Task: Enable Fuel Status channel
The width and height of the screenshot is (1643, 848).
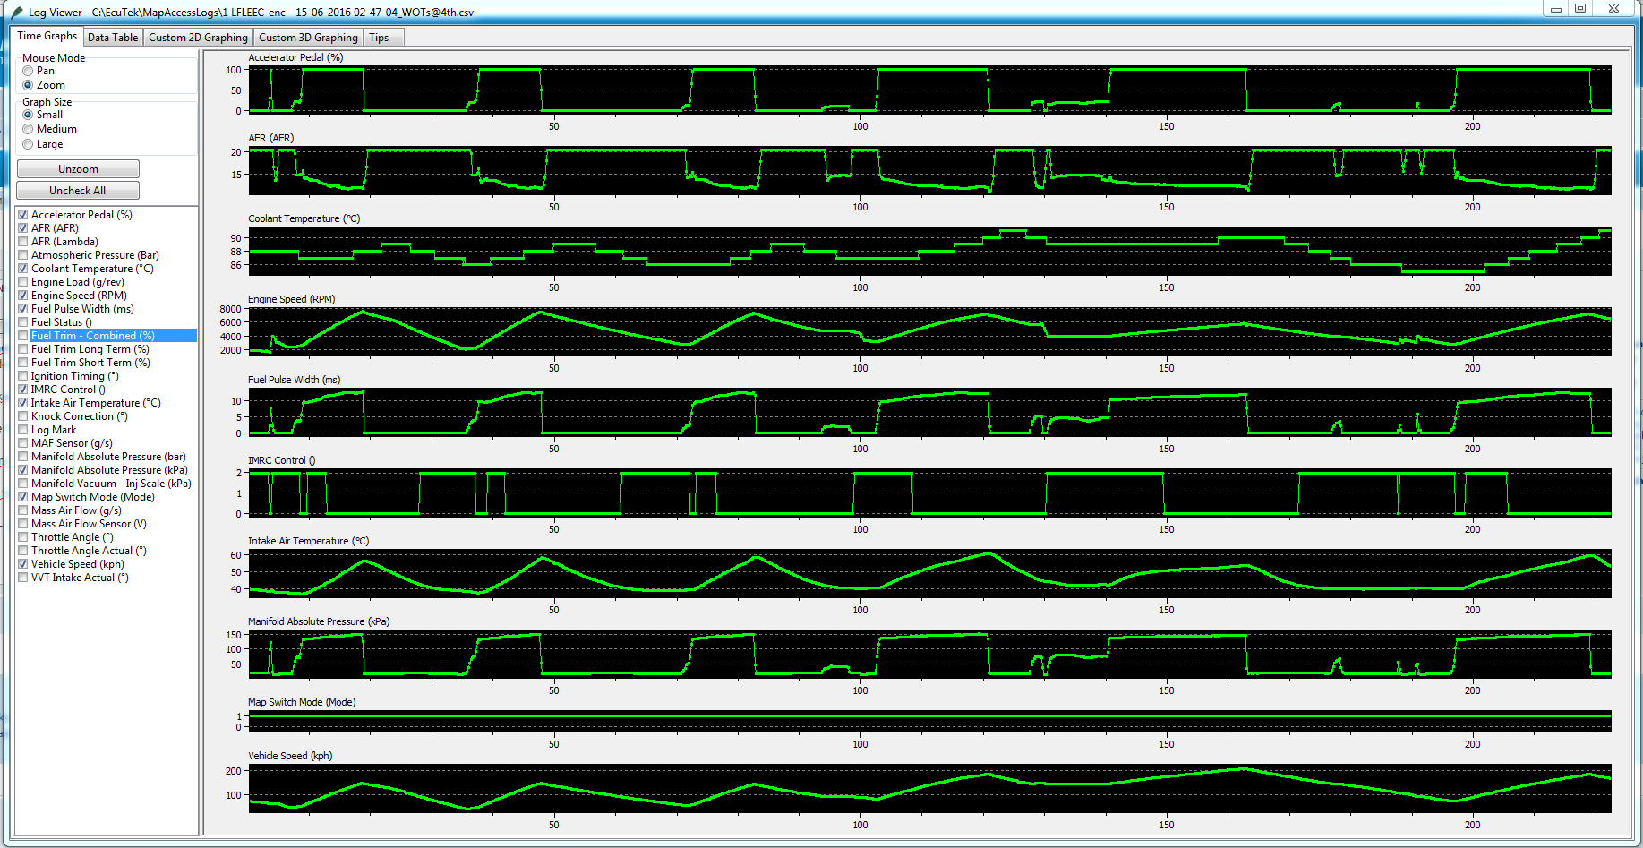Action: (x=23, y=322)
